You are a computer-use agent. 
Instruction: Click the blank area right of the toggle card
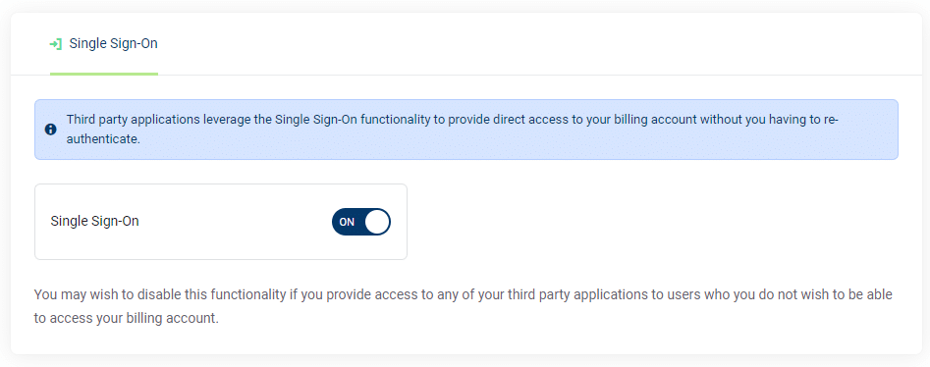tap(652, 222)
